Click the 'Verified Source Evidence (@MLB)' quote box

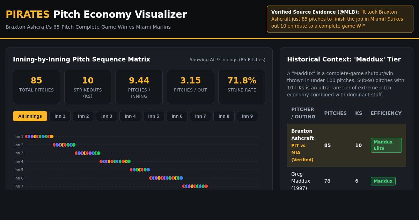point(340,19)
